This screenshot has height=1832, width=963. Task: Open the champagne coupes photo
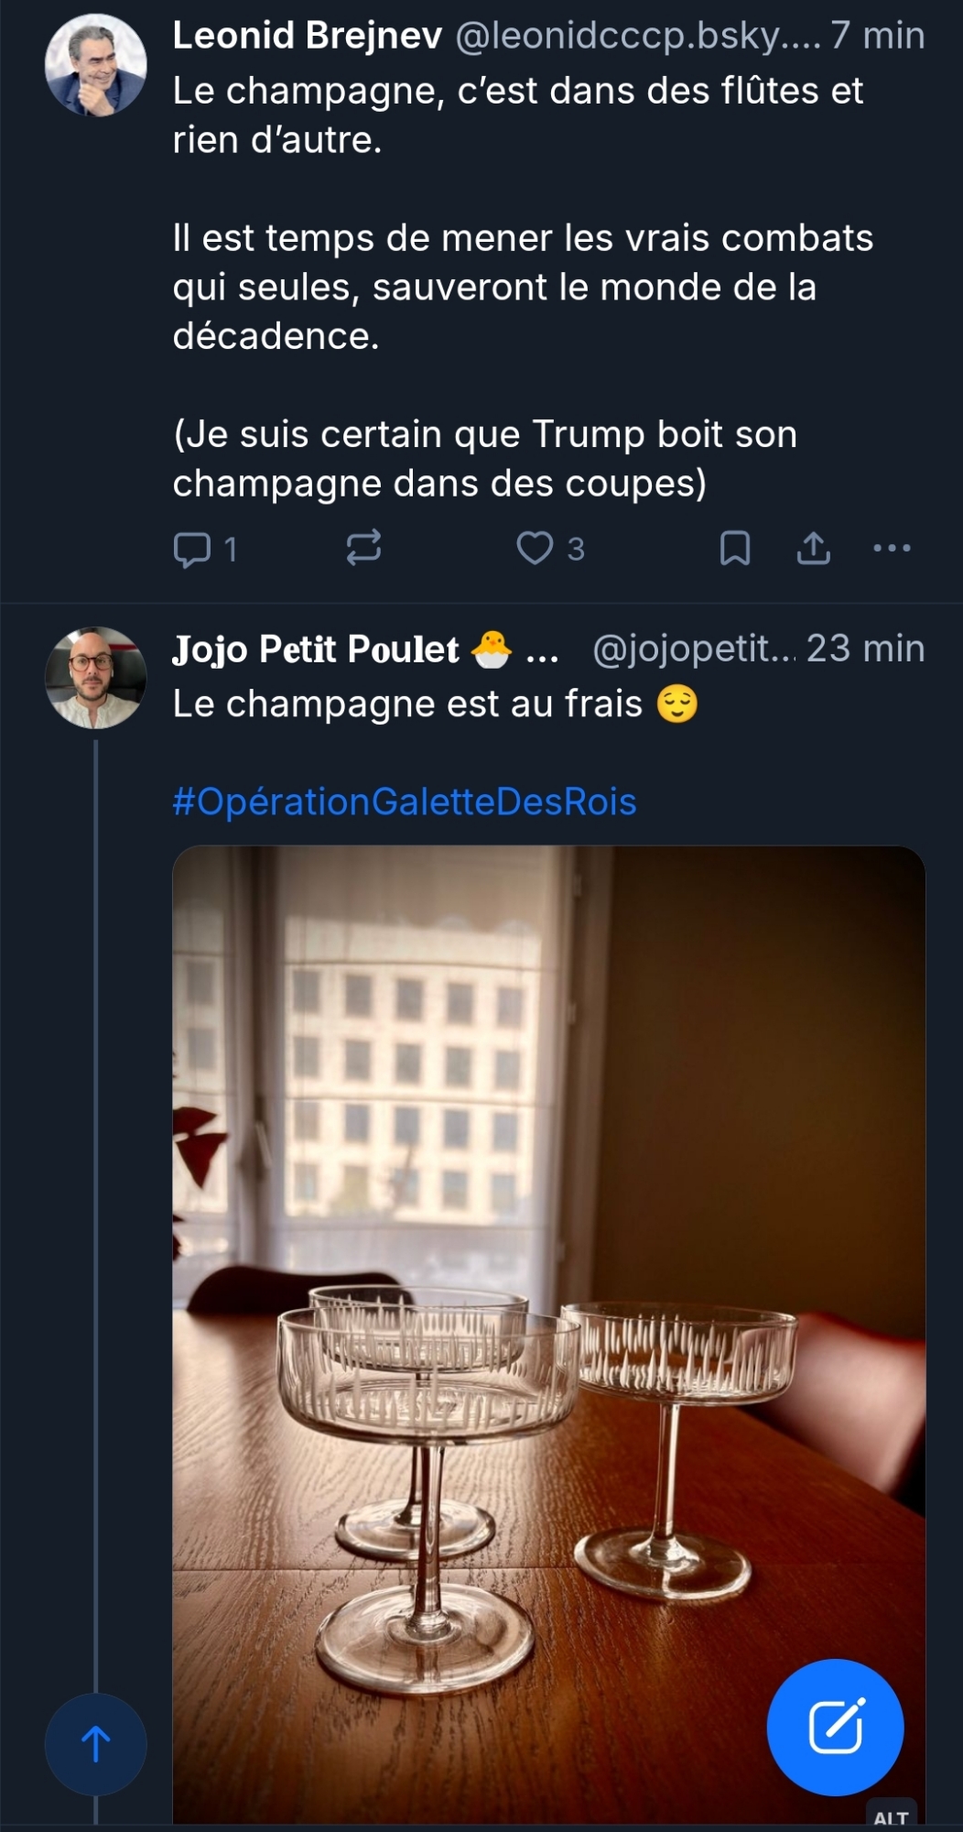(547, 1282)
